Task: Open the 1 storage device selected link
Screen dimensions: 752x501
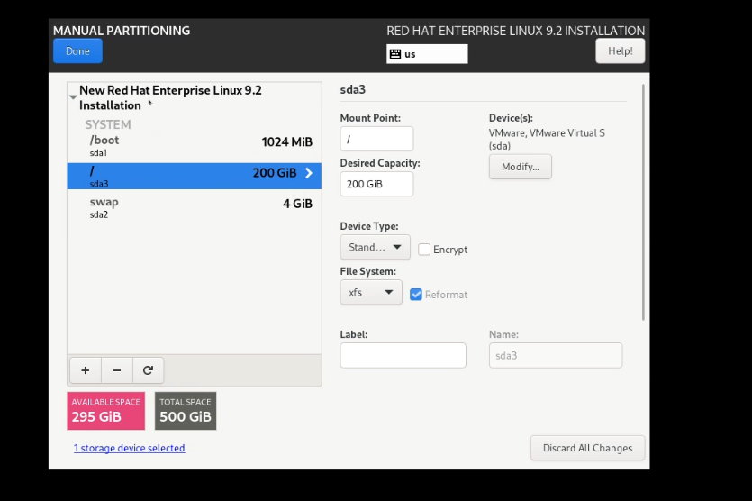Action: coord(129,448)
